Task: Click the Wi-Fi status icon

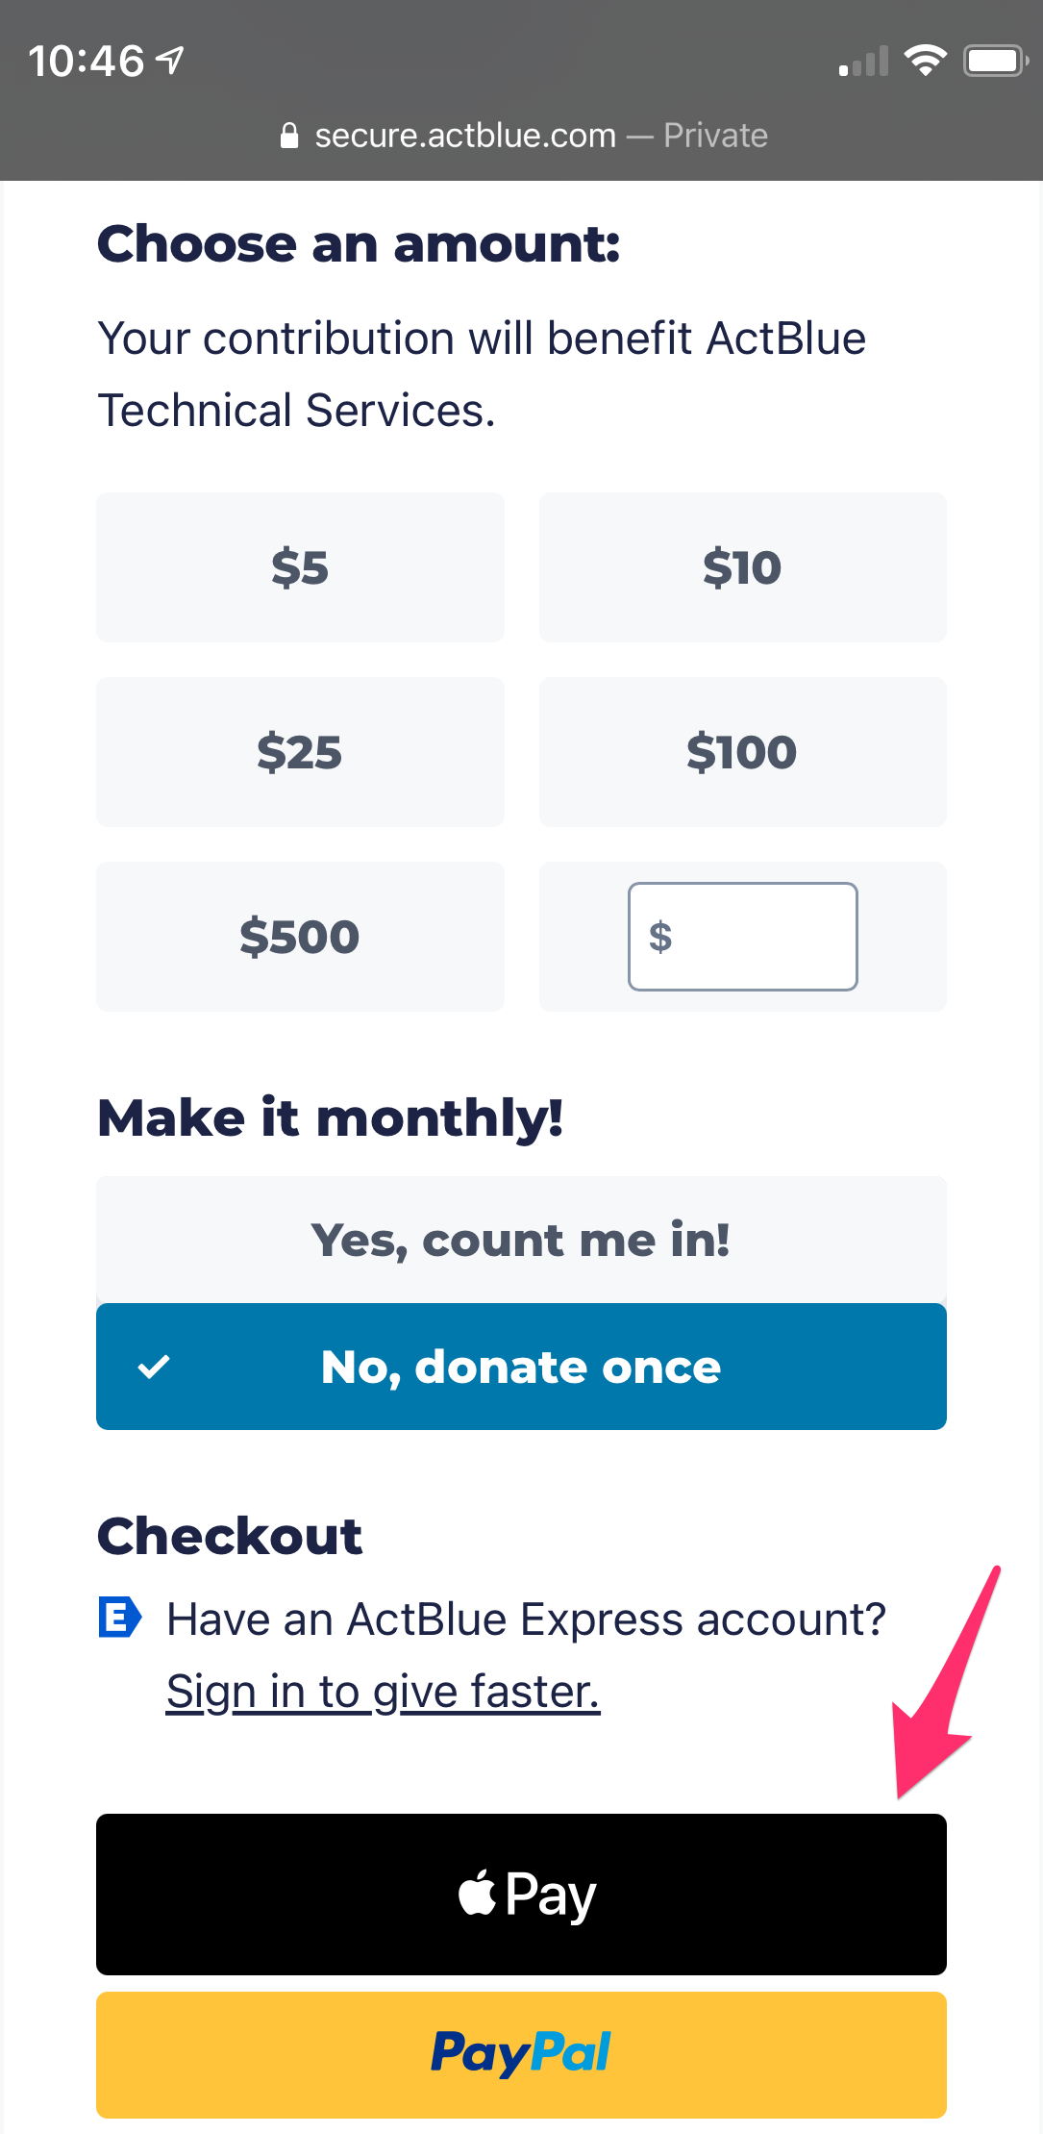Action: point(925,61)
